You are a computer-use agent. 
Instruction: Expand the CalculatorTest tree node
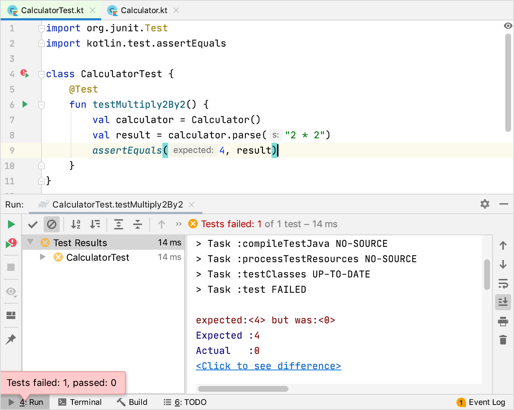click(43, 257)
